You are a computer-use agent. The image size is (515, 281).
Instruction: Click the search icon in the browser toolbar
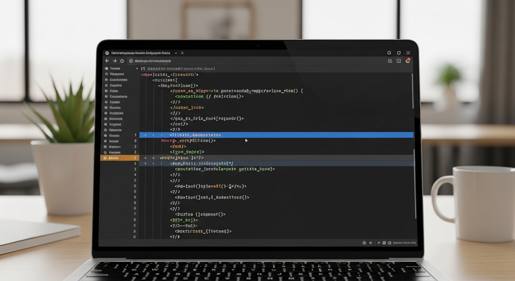[x=389, y=53]
